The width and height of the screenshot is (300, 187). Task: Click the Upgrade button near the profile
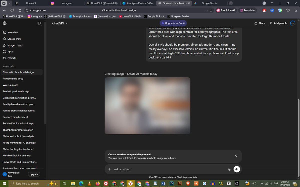tap(34, 174)
